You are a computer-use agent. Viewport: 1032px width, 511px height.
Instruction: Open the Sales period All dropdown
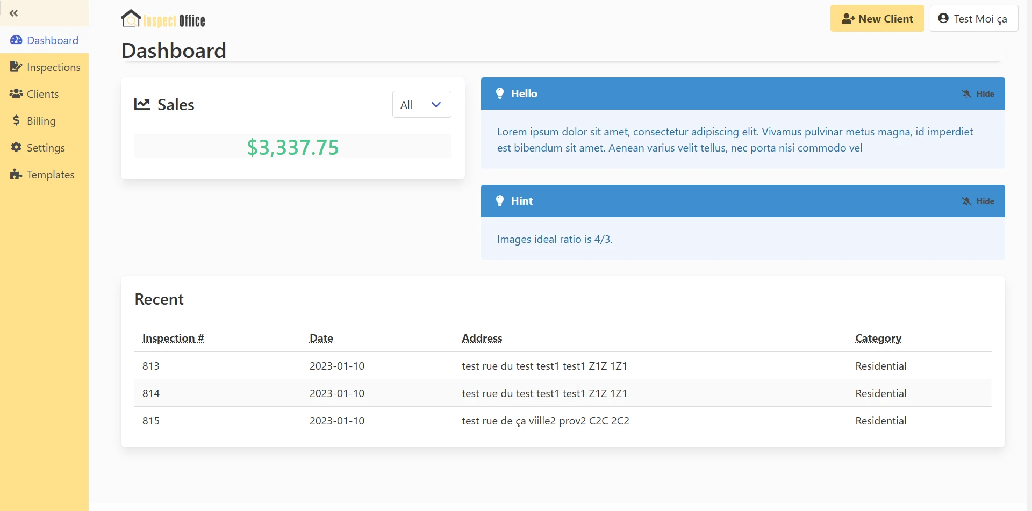(x=421, y=105)
